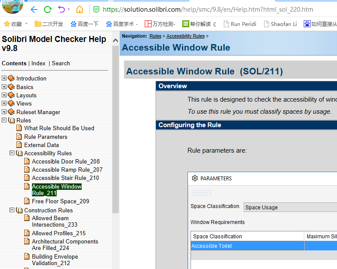Click the open-book icon beside Rules
The width and height of the screenshot is (337, 269).
tap(12, 120)
